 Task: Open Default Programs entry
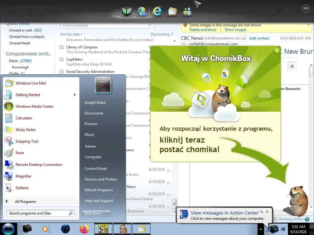click(x=99, y=190)
